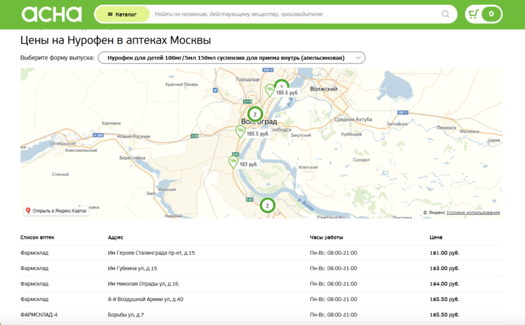Viewport: 525px width, 325px height.
Task: Click the page heading Цены на Нурофен
Action: [x=115, y=40]
